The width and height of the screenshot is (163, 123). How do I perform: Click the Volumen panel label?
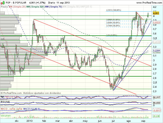tap(6, 115)
